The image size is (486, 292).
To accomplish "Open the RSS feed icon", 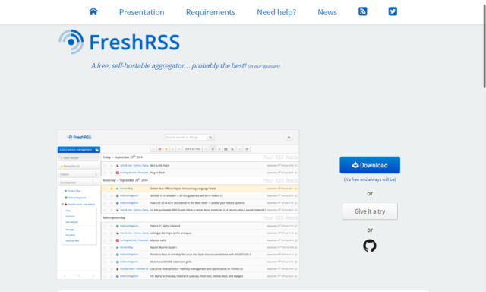I will tap(363, 11).
